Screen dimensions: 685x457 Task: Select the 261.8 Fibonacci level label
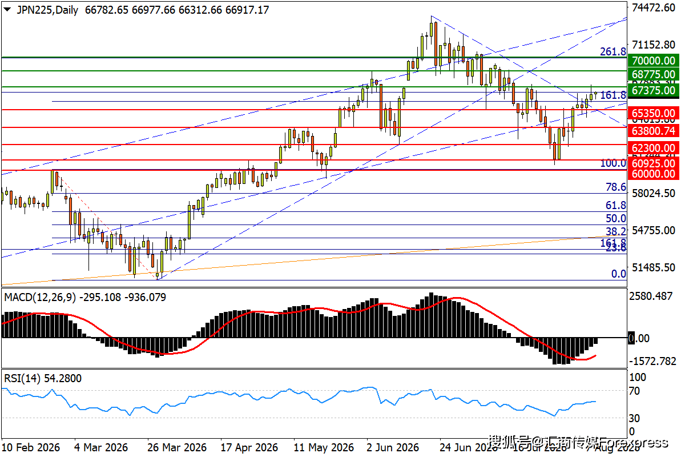pos(613,52)
